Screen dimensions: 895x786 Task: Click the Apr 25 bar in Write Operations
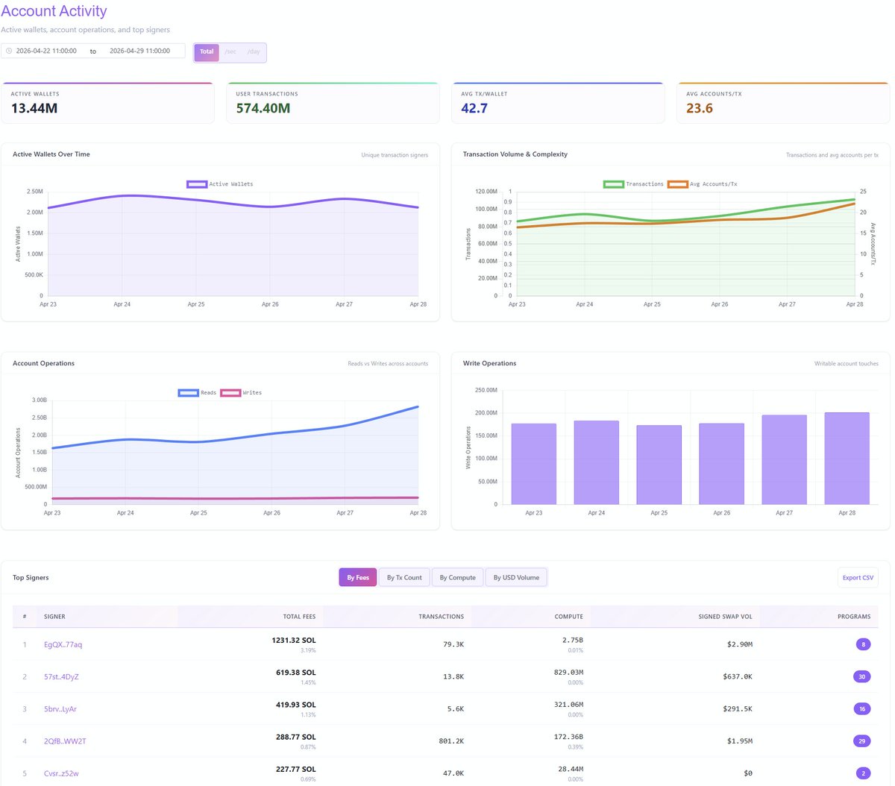(x=659, y=465)
